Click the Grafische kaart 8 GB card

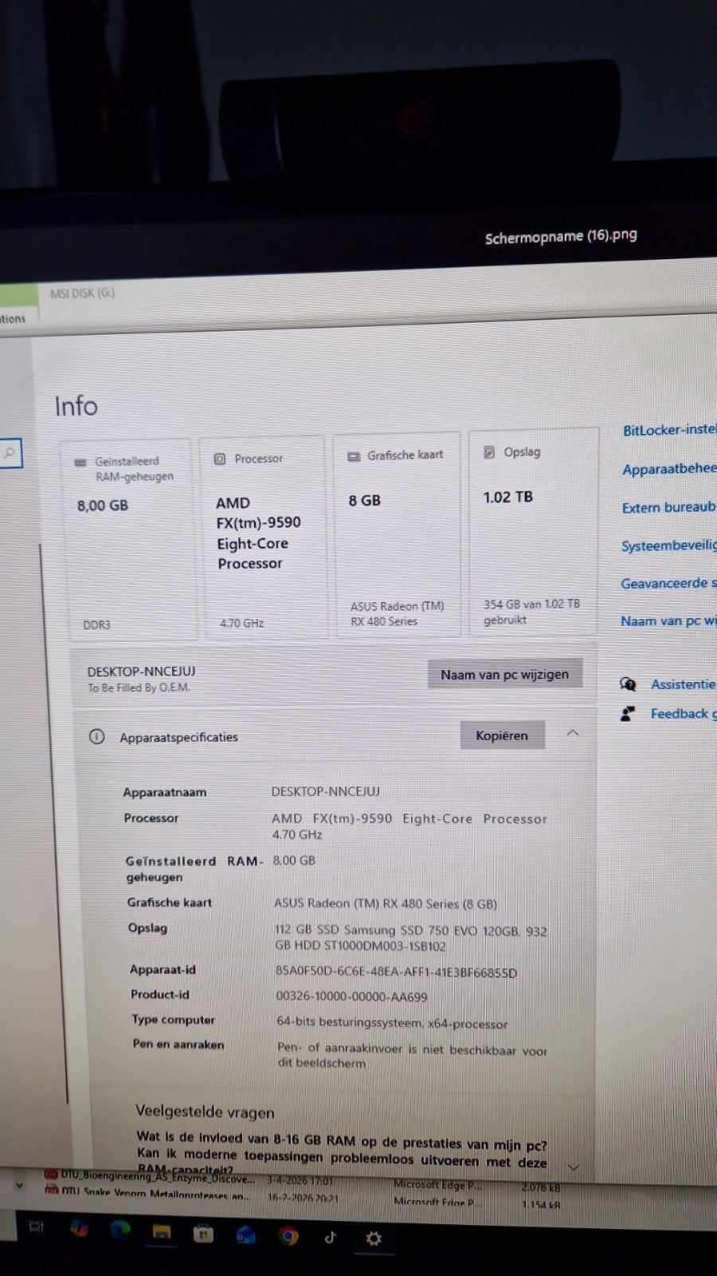click(x=397, y=534)
